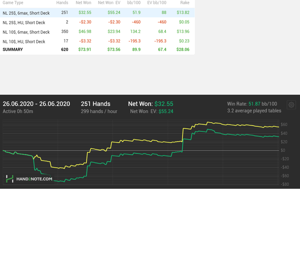Screen dimensions: 300x257
Task: Click the 68.4 EV bb/100 cell
Action: (162, 32)
